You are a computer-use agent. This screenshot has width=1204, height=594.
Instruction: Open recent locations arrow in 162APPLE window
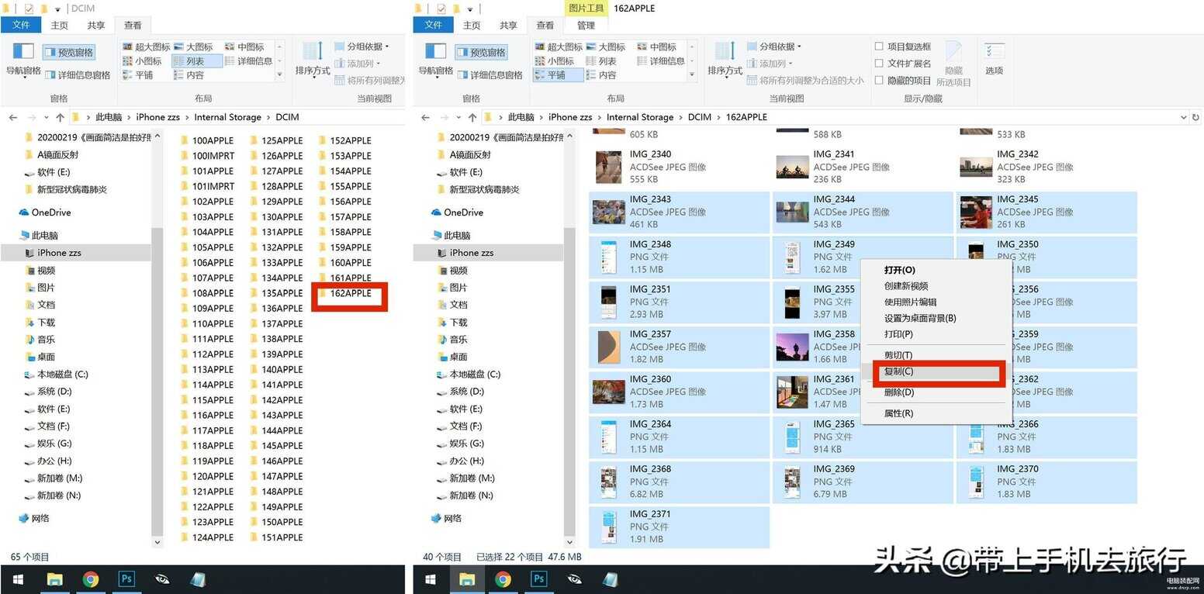coord(460,118)
